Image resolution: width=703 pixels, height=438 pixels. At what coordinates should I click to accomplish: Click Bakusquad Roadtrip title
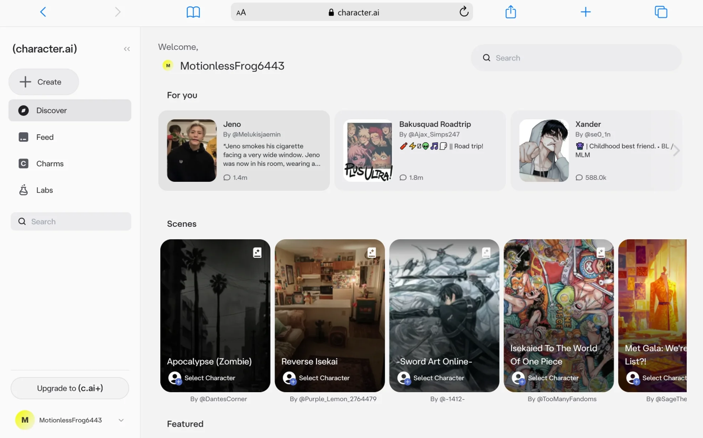435,124
